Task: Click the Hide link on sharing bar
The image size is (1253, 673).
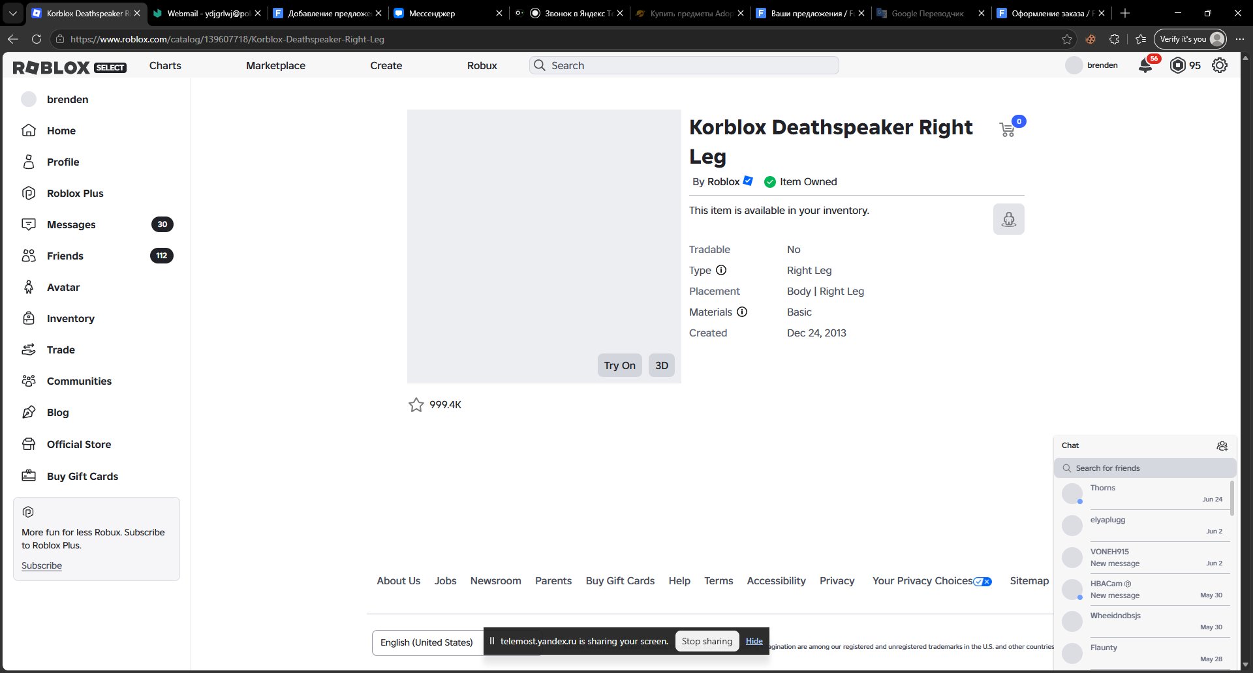Action: point(754,641)
